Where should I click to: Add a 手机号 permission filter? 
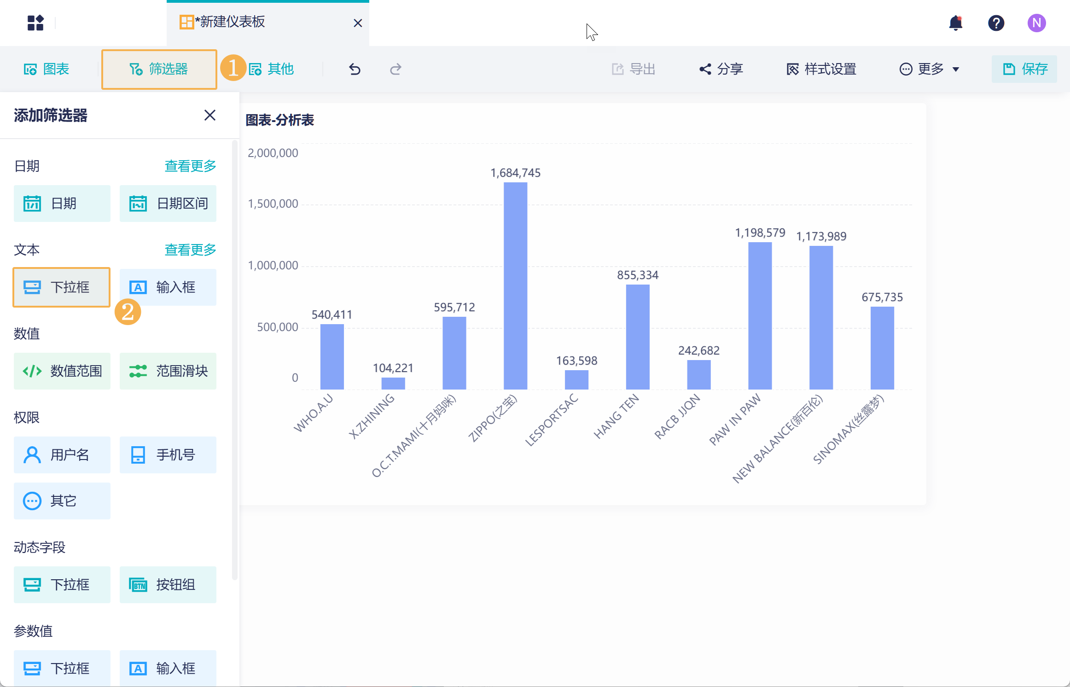(x=168, y=455)
